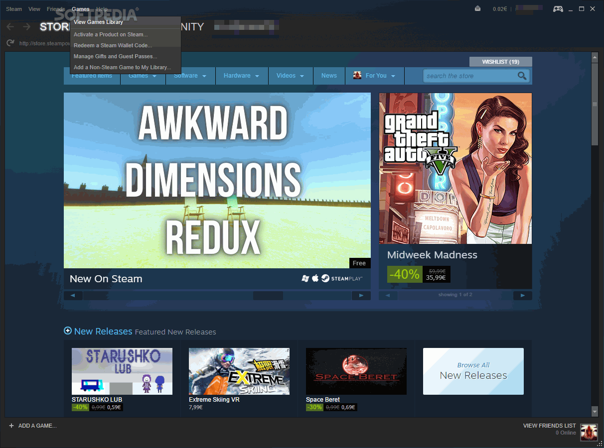Open the News store tab
The image size is (604, 448).
pyautogui.click(x=329, y=76)
